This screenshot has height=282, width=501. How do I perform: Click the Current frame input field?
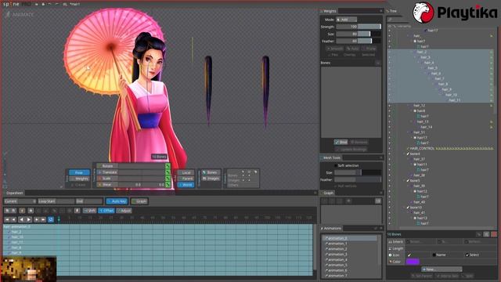pos(20,201)
